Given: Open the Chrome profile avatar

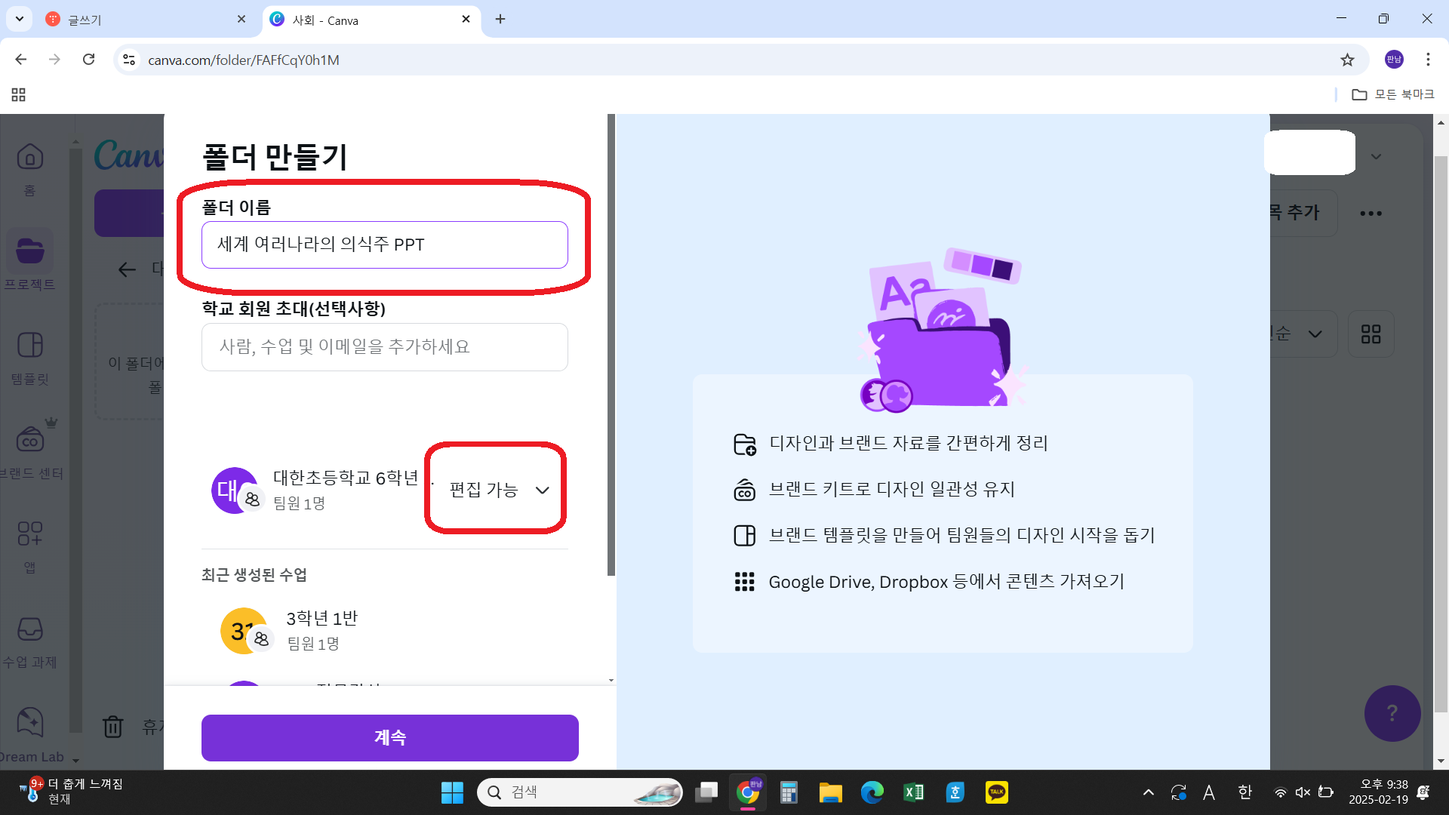Looking at the screenshot, I should pos(1394,60).
